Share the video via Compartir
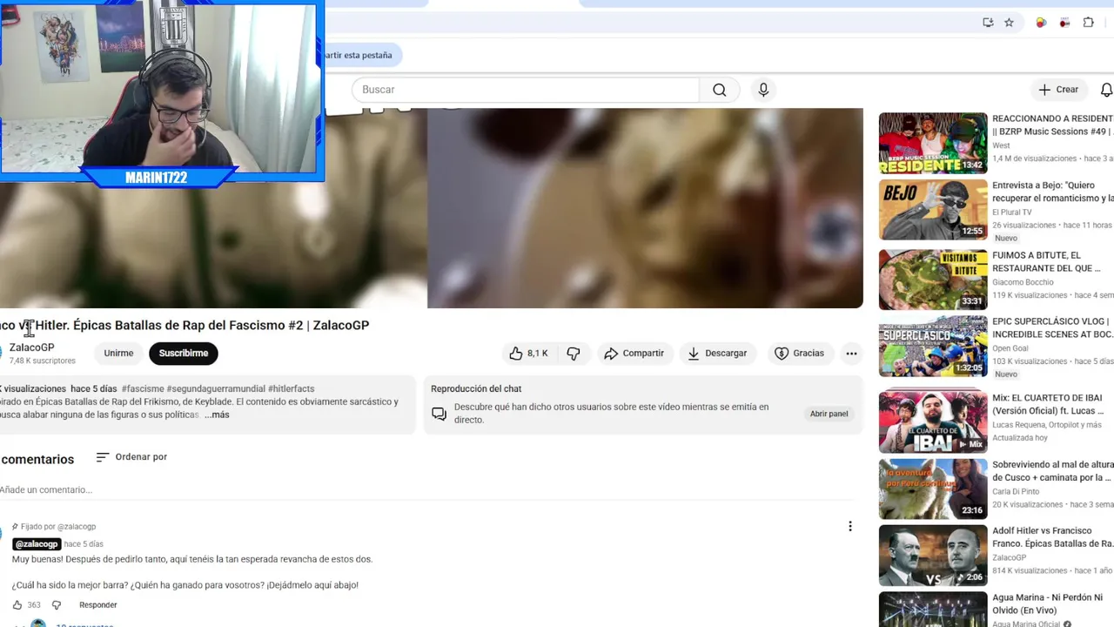This screenshot has width=1114, height=627. (634, 353)
